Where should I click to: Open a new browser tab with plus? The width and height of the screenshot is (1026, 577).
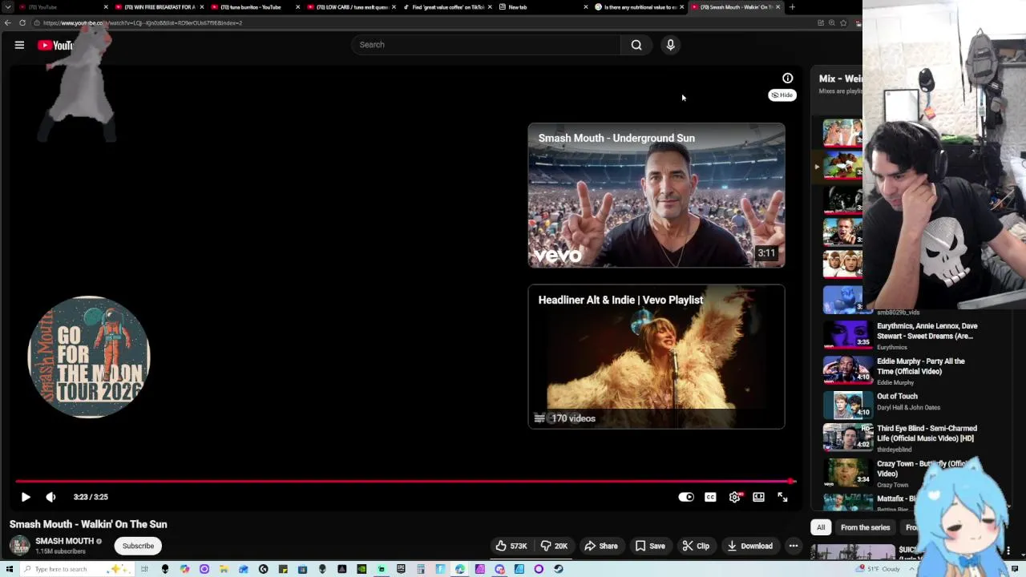tap(792, 7)
